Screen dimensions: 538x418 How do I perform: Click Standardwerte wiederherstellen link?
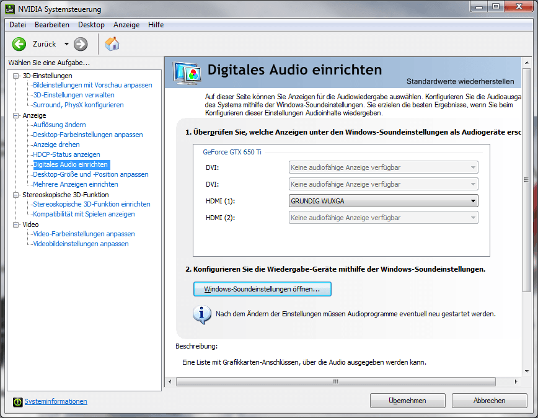tap(460, 81)
